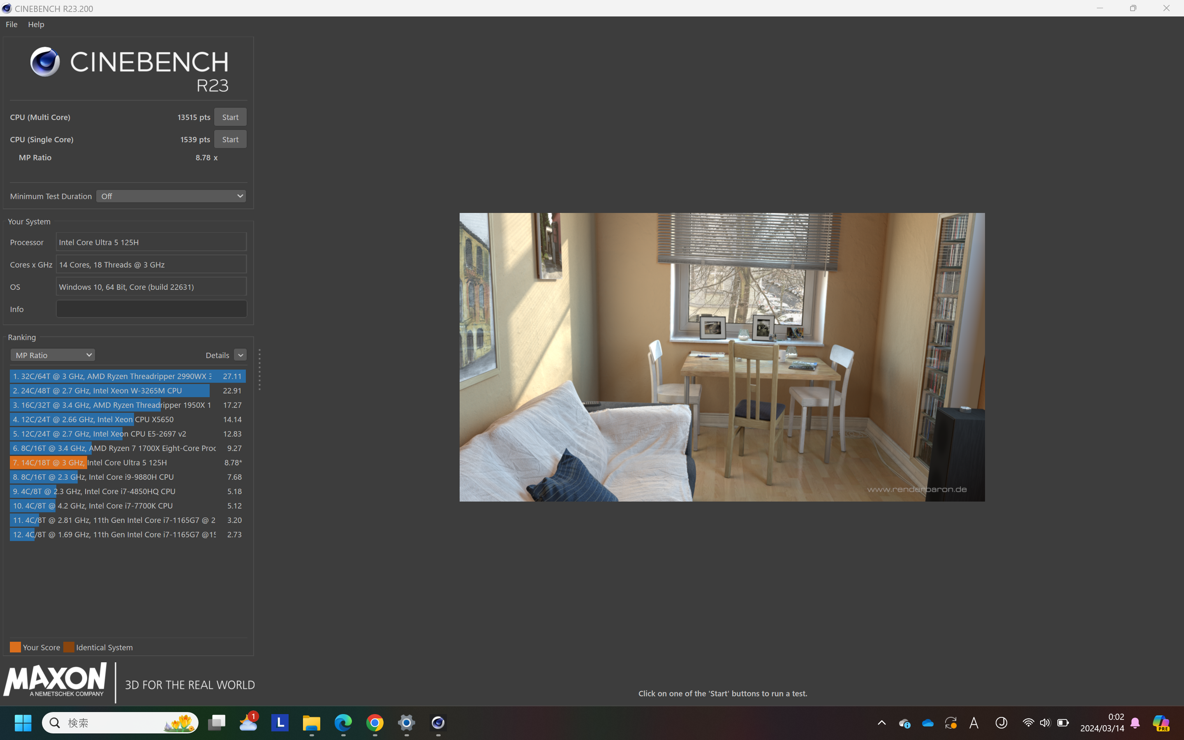Click the orange Your Score swatch
The image size is (1184, 740).
pos(15,647)
